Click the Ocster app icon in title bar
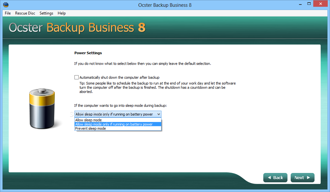The width and height of the screenshot is (330, 192). pyautogui.click(x=6, y=5)
